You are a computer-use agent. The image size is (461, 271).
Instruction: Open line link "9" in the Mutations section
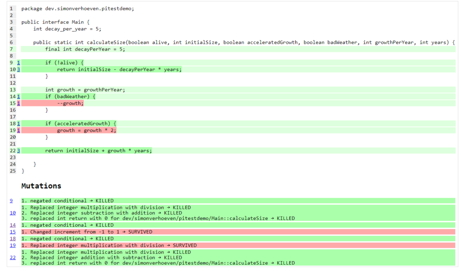coord(11,200)
